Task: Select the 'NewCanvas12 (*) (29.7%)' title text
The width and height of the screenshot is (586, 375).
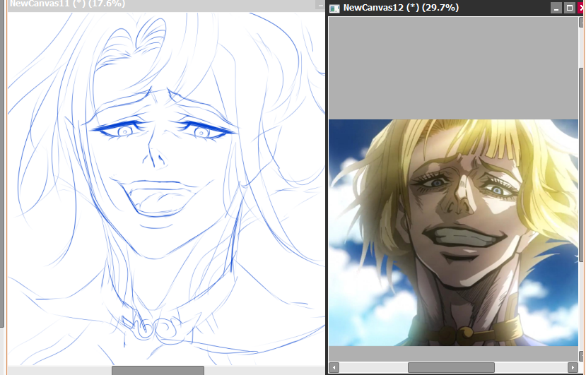Action: click(401, 8)
